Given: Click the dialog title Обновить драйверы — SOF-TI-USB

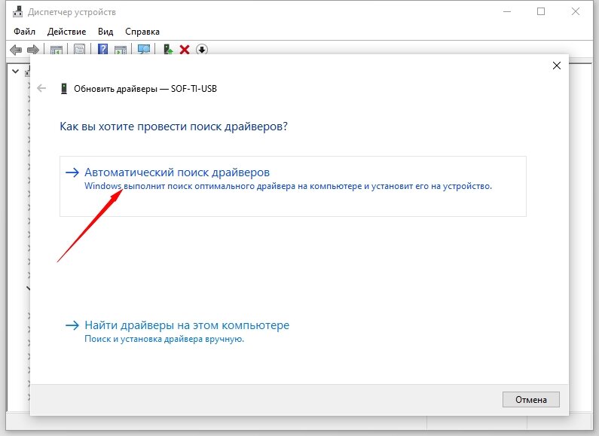Looking at the screenshot, I should pyautogui.click(x=145, y=89).
